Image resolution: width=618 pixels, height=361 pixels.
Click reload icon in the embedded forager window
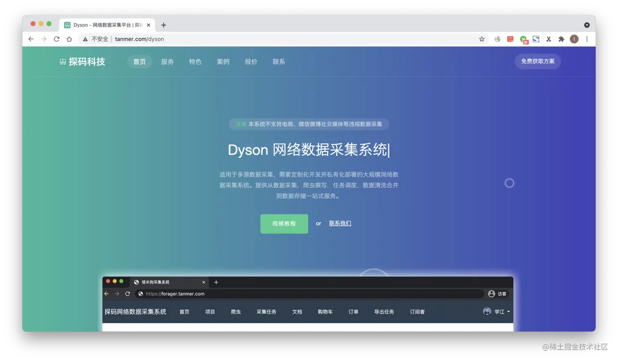click(x=128, y=294)
